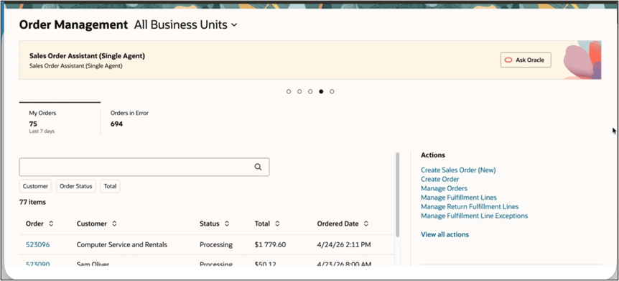Open the Order Status filter chip

[76, 186]
